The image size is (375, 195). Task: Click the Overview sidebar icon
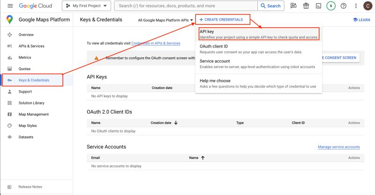click(9, 35)
